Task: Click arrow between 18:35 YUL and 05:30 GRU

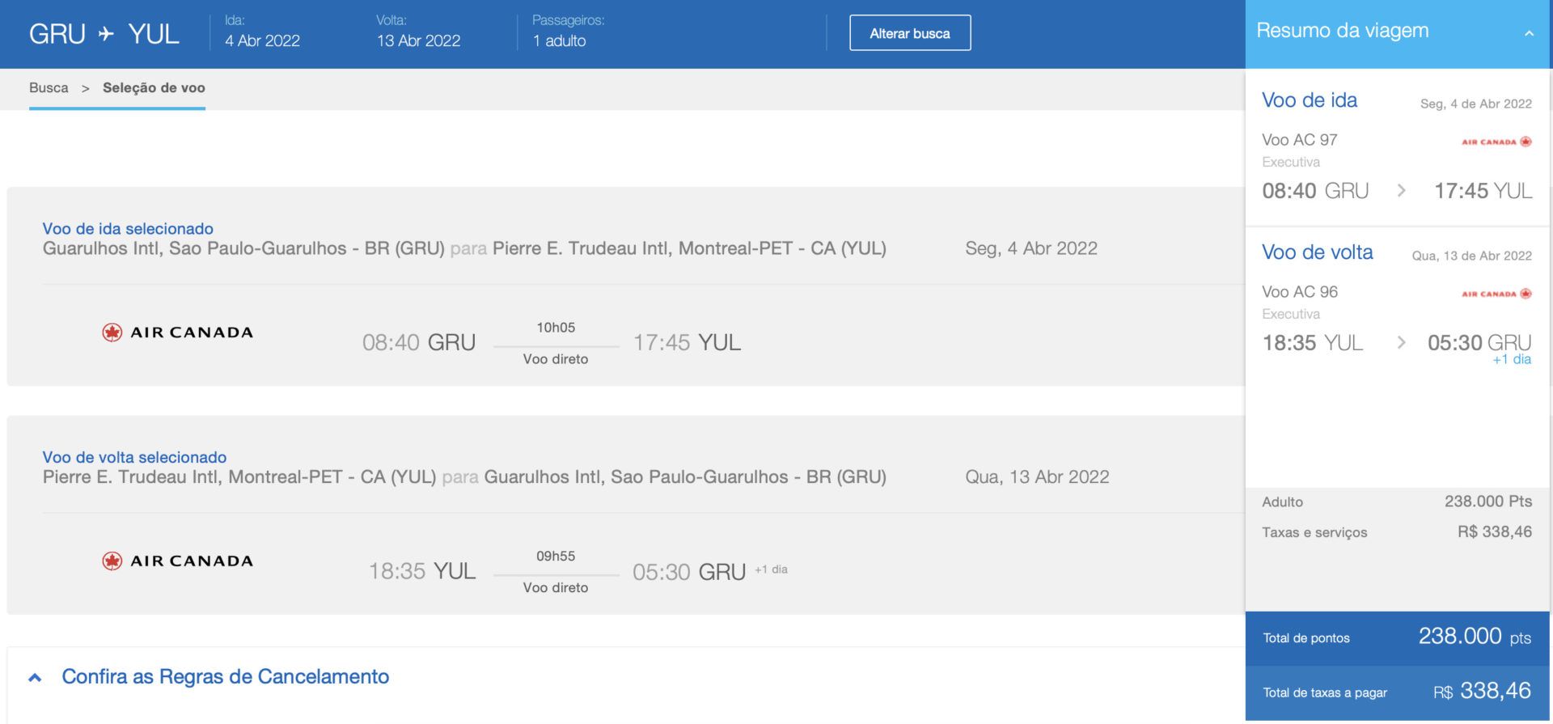Action: coord(1401,343)
